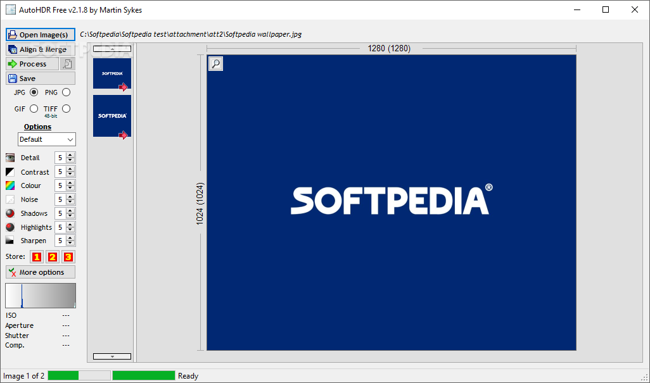Image resolution: width=650 pixels, height=383 pixels.
Task: Click the first green progress bar
Action: pos(79,375)
